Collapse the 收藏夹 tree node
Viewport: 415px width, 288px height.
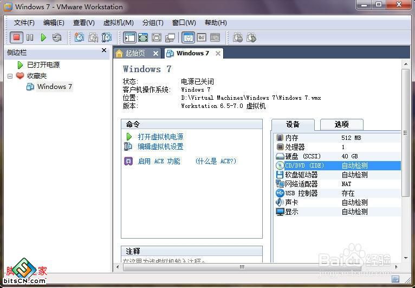pos(10,76)
